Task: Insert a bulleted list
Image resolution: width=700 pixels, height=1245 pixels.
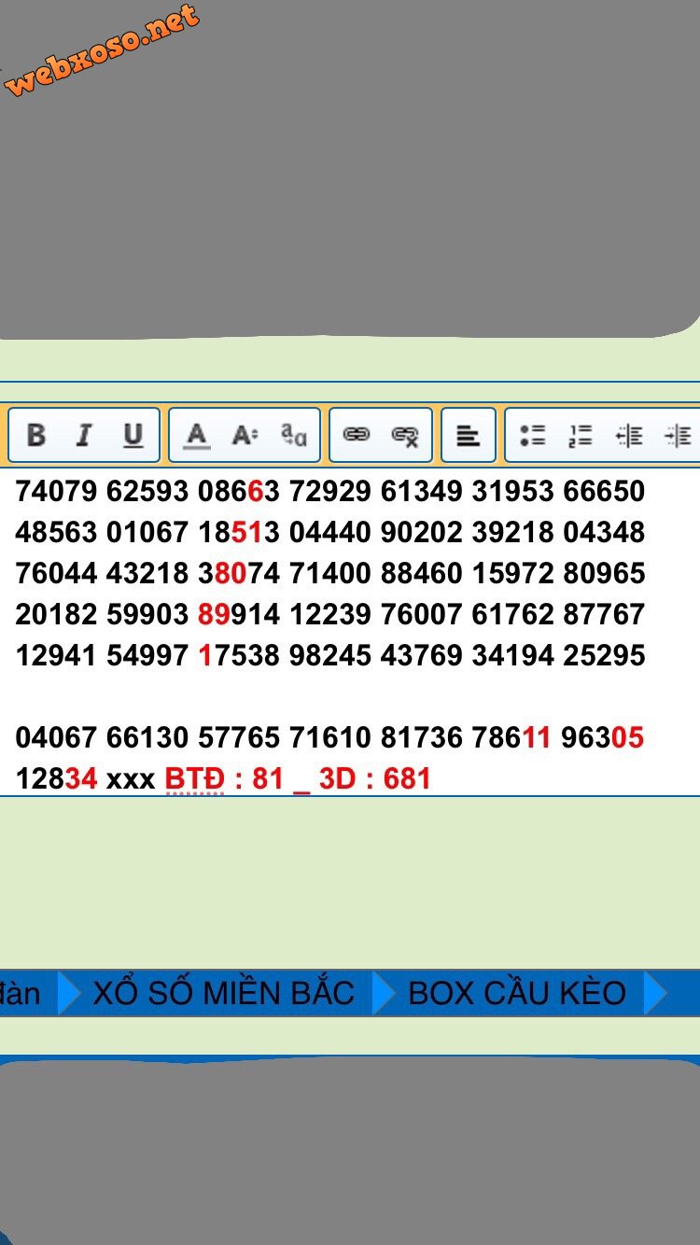Action: click(x=532, y=435)
